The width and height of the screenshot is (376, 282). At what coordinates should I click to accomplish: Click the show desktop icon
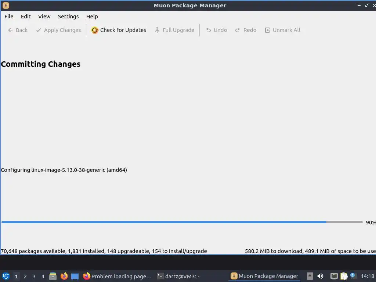click(75, 276)
